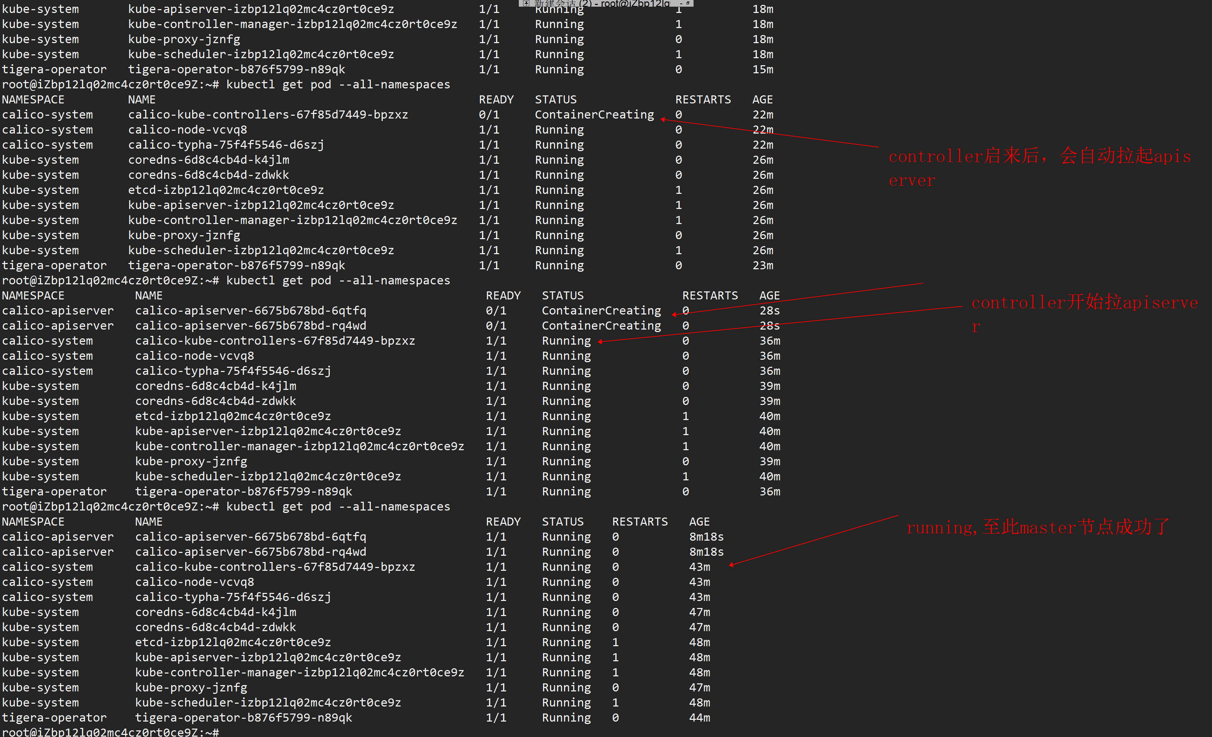Image resolution: width=1212 pixels, height=737 pixels.
Task: Click the RESTARTS header in the bottom table
Action: click(640, 522)
